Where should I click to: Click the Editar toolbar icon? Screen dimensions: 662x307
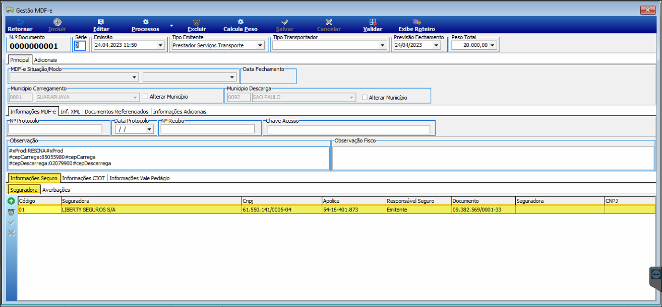(x=101, y=22)
